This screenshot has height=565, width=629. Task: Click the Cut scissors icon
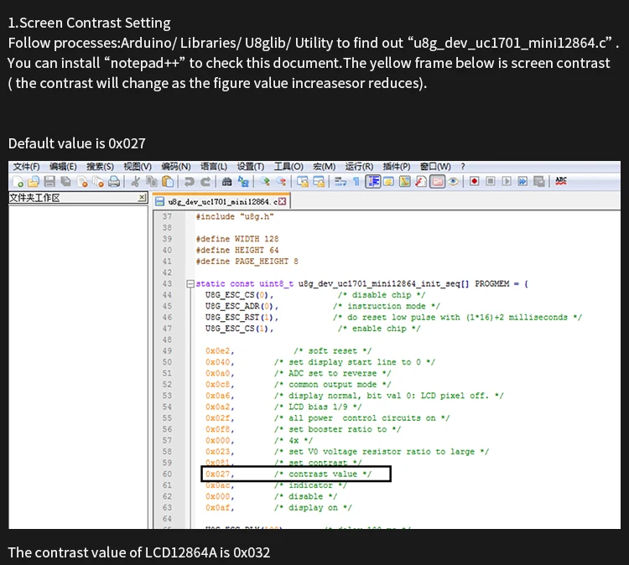click(136, 182)
